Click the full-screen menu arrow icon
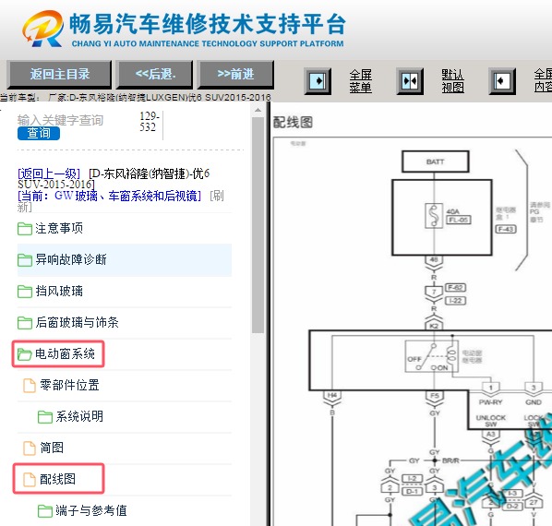 click(318, 81)
